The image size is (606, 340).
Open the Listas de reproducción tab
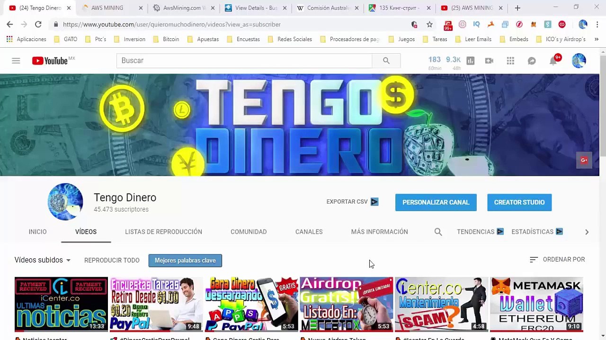tap(163, 232)
